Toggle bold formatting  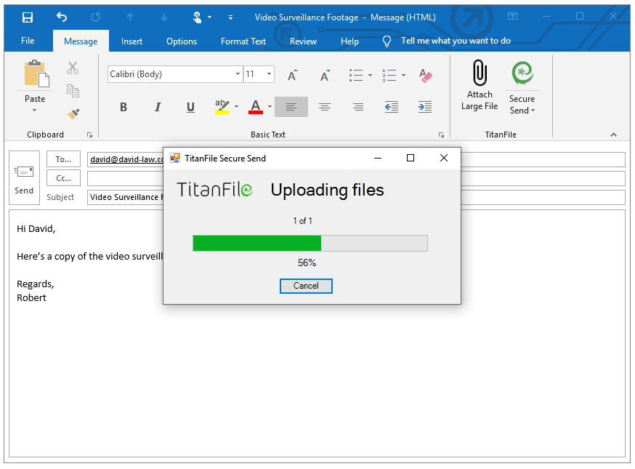click(124, 106)
